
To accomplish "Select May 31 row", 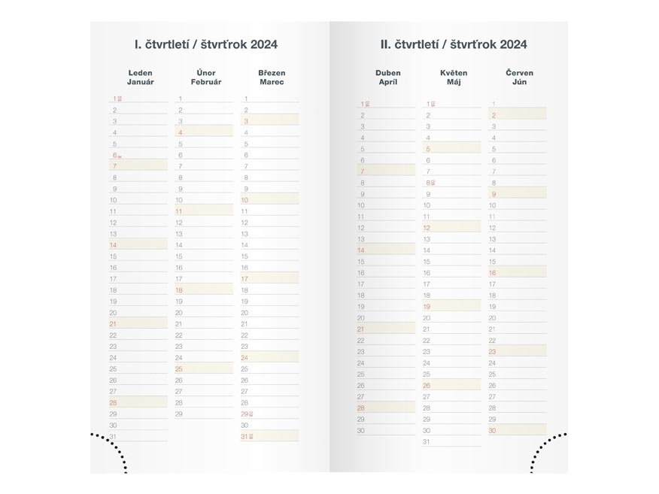I will tap(452, 441).
